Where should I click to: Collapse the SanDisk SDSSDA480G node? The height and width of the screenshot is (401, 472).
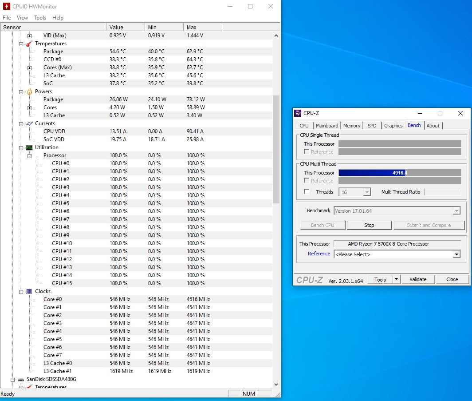(12, 380)
